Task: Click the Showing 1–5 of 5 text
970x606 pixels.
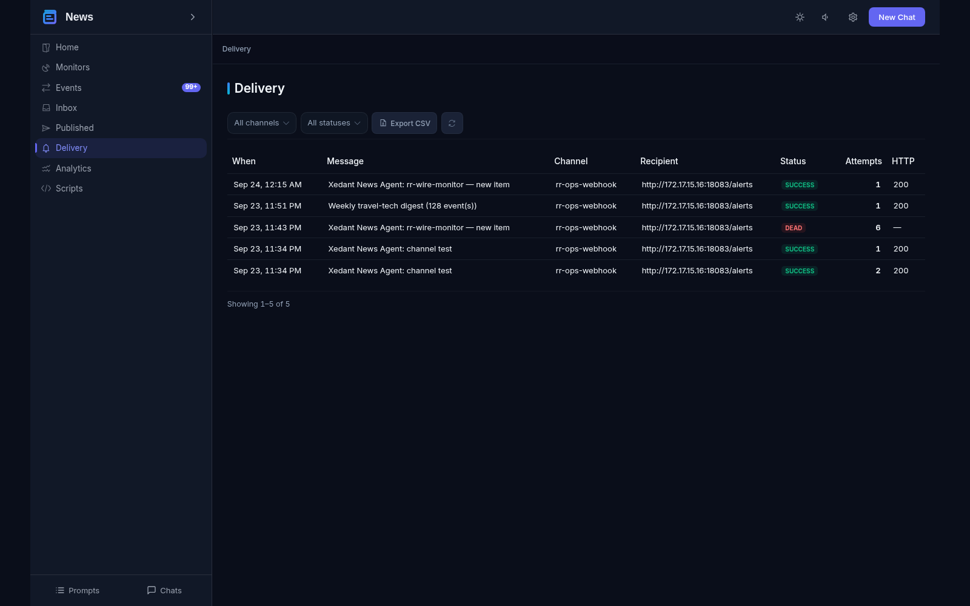Action: pos(258,304)
